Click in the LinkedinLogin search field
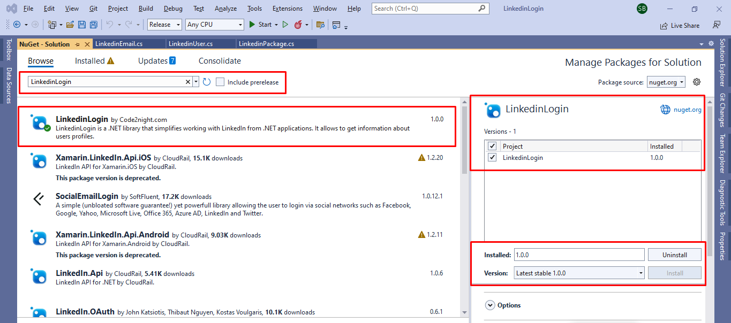This screenshot has width=731, height=323. [107, 82]
